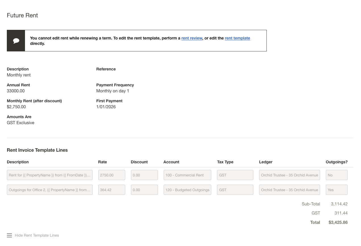Click the Outgoings for Office 2 description field
The height and width of the screenshot is (246, 361).
49,190
